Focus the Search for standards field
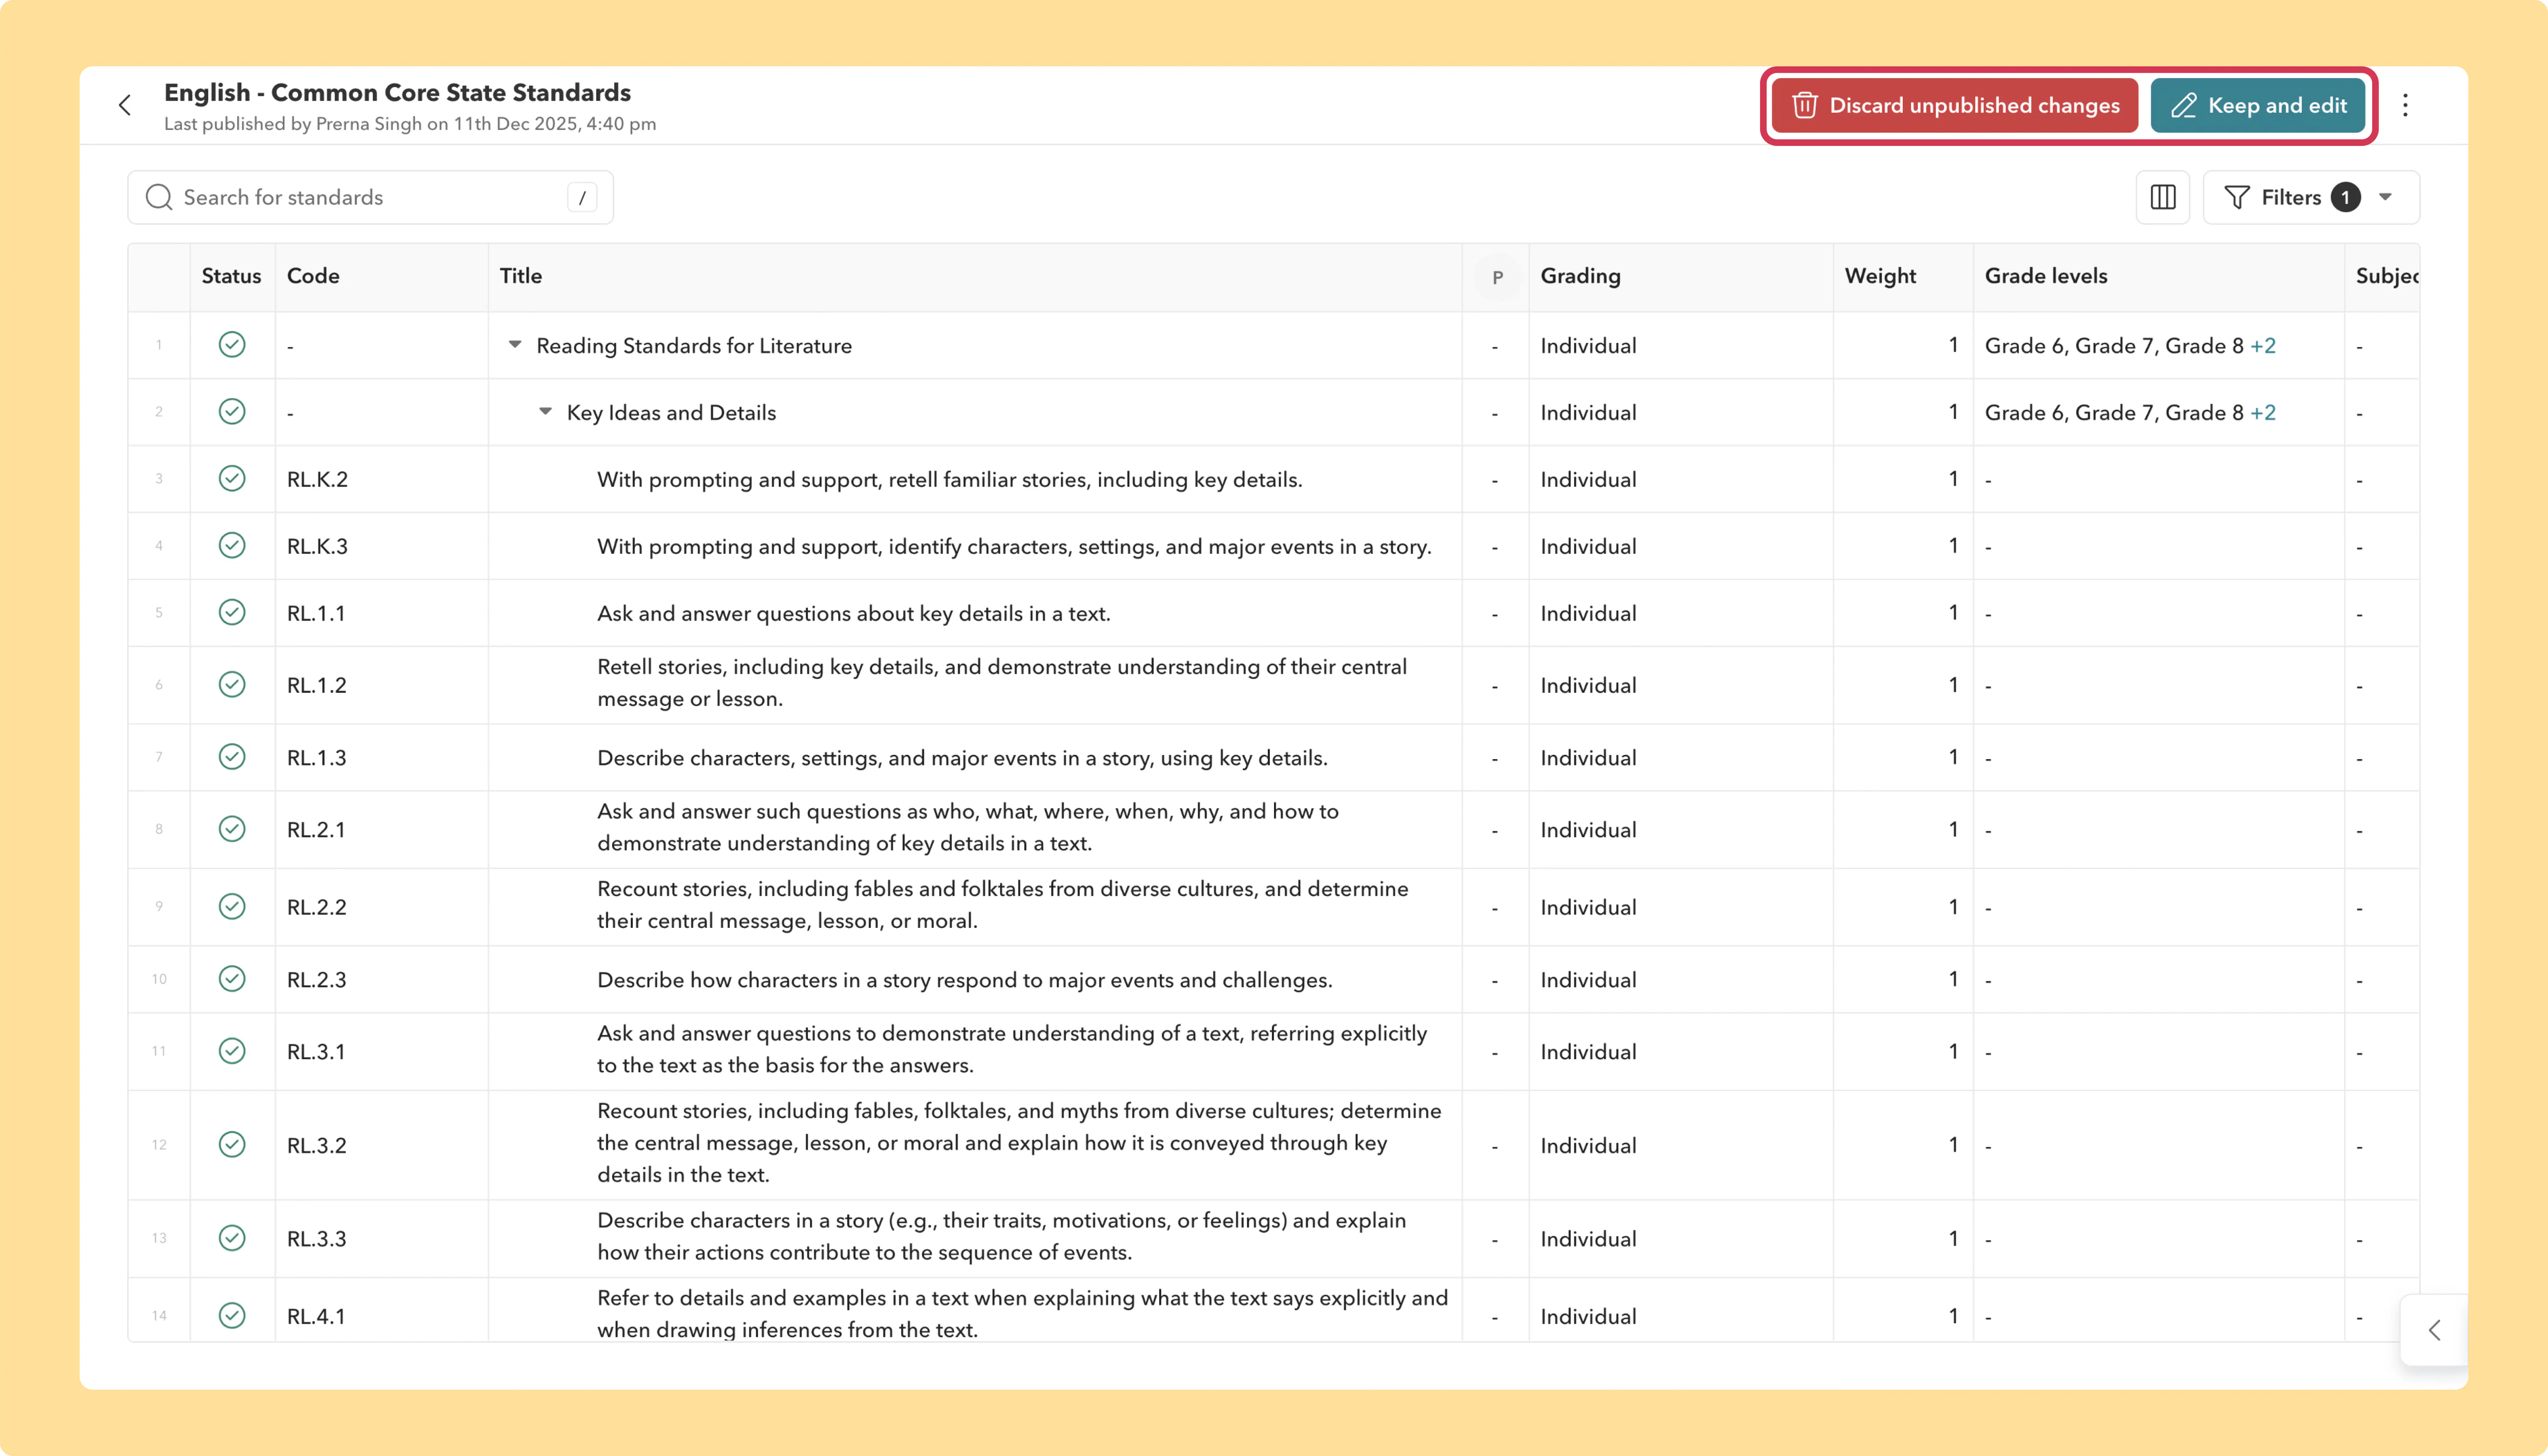The image size is (2548, 1456). tap(370, 197)
